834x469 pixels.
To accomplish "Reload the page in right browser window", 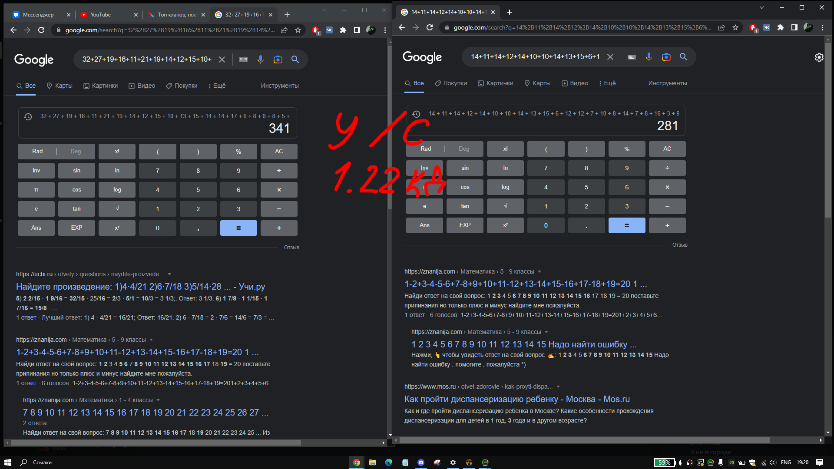I will pos(430,27).
